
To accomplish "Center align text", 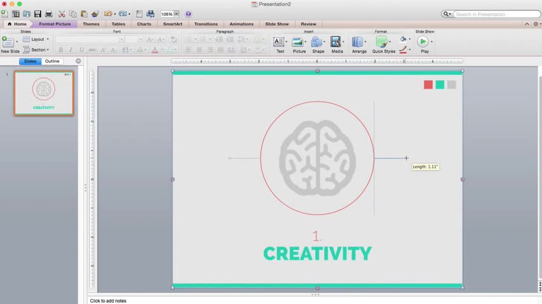I will tap(199, 50).
